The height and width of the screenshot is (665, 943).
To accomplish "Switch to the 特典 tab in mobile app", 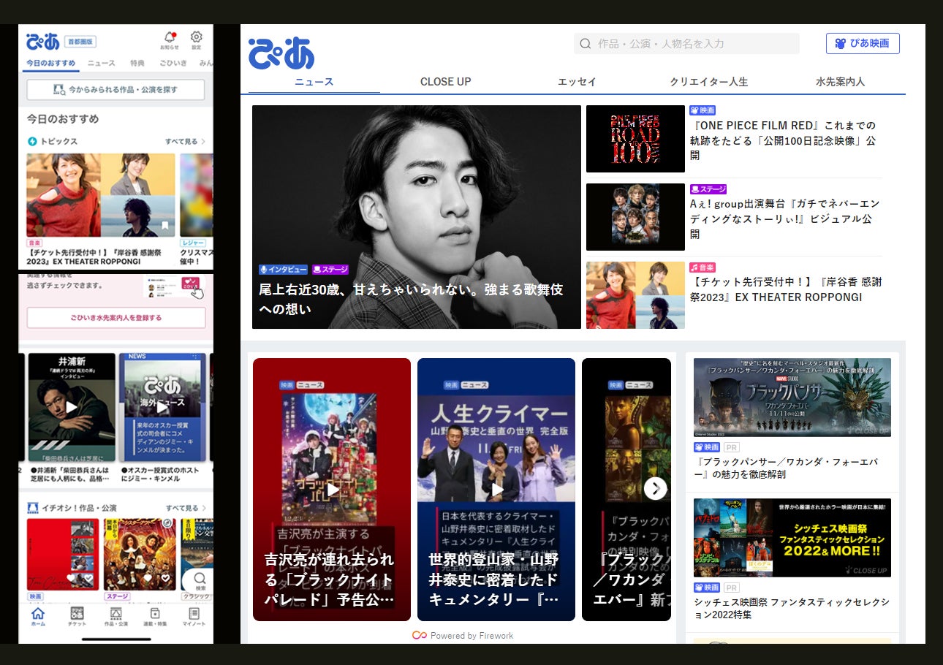I will [137, 64].
